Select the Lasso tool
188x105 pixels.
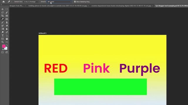click(x=3, y=13)
